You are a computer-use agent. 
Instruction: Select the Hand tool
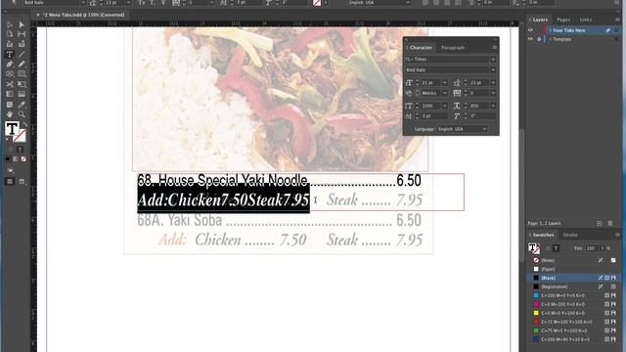(x=10, y=114)
